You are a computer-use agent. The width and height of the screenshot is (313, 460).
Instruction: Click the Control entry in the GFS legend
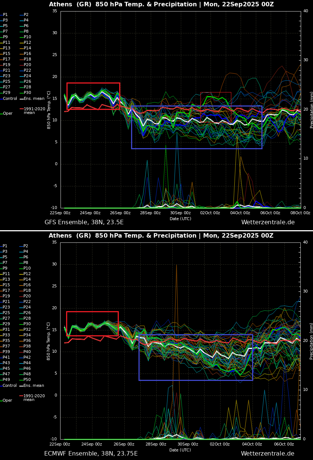(x=10, y=99)
